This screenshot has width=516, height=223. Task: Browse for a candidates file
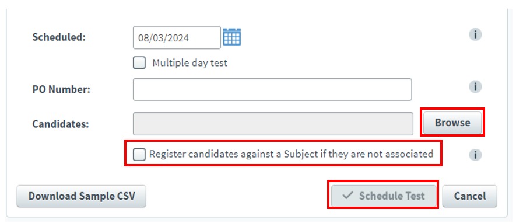click(x=452, y=123)
